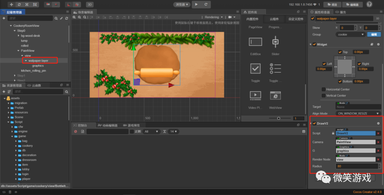Select the Move transform tool
The image size is (384, 195).
11,4
